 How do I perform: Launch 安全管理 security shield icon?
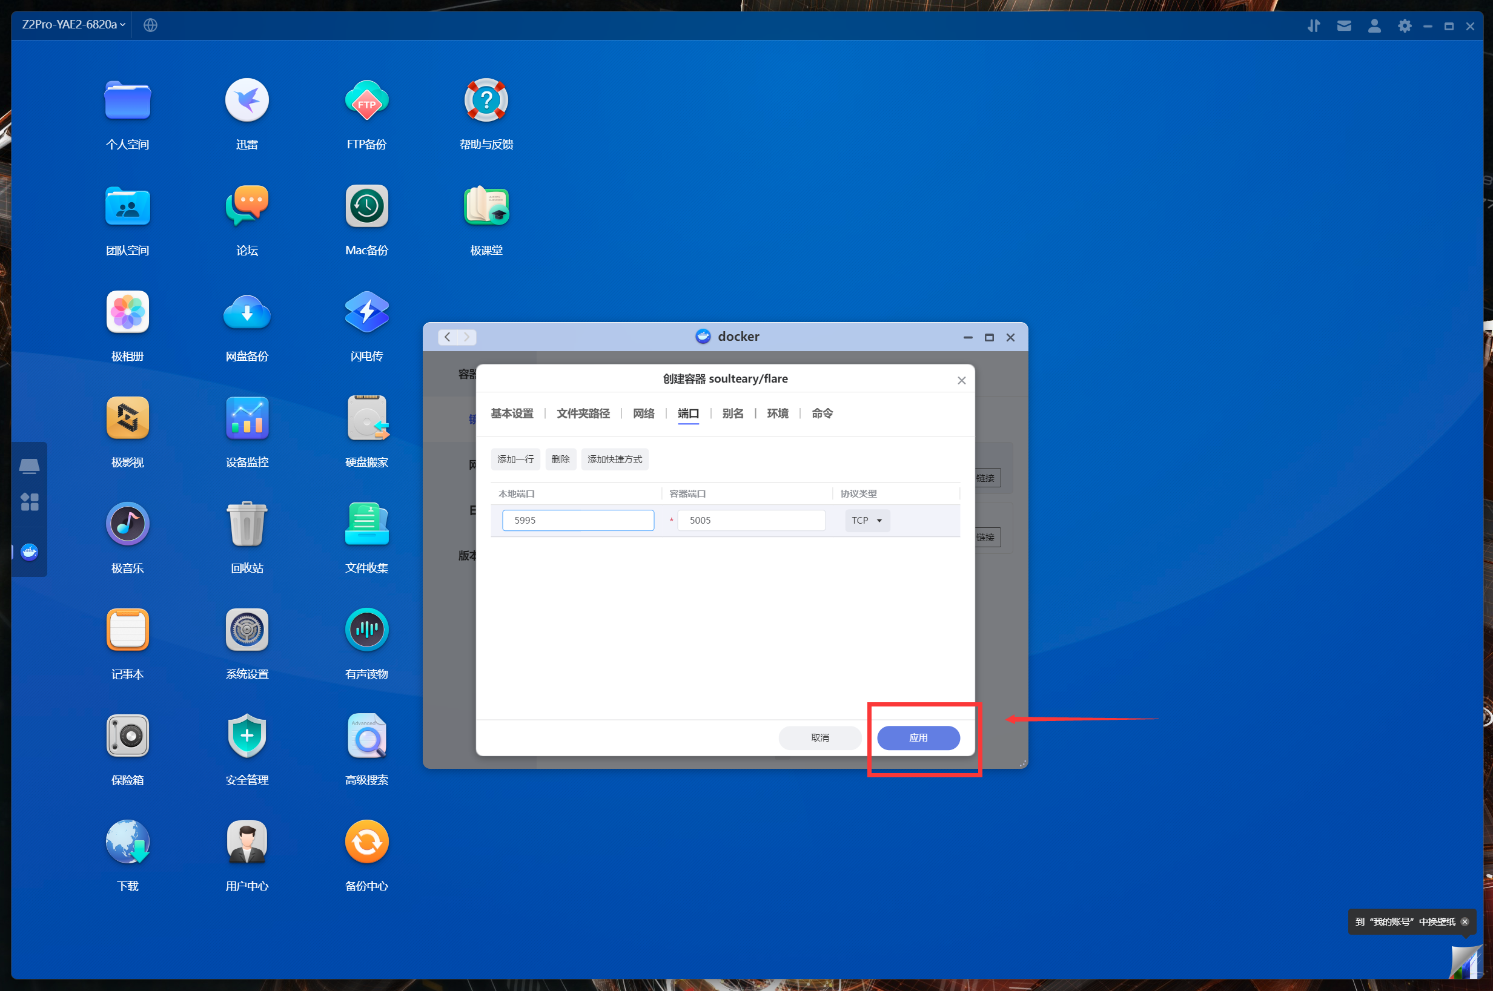(247, 736)
